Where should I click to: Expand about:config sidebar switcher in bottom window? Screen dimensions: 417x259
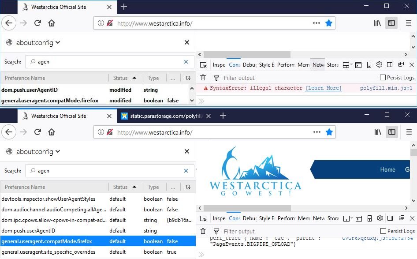point(34,151)
